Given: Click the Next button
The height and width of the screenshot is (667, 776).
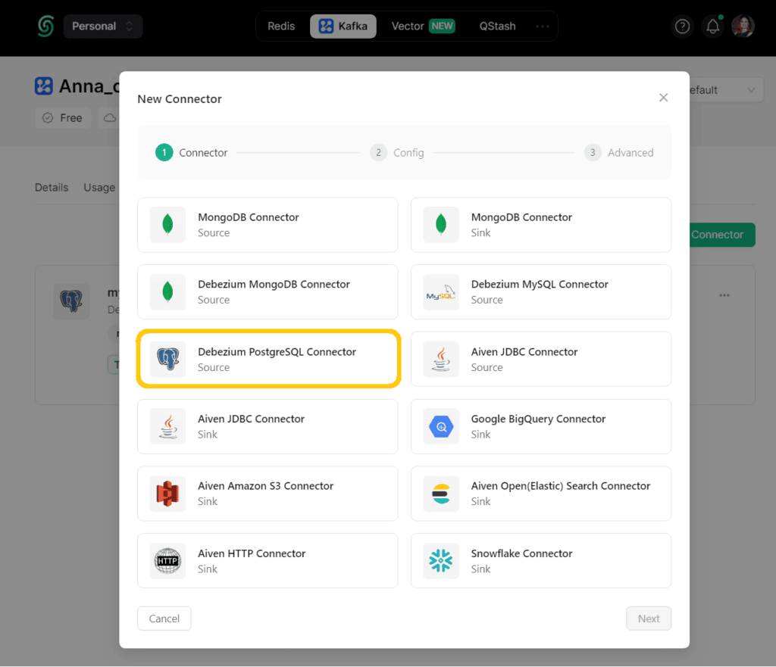Looking at the screenshot, I should 649,619.
